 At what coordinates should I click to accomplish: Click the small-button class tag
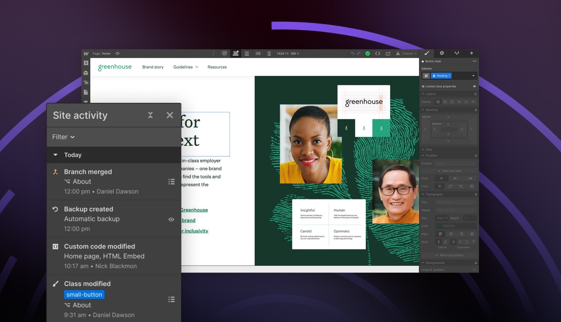[84, 295]
